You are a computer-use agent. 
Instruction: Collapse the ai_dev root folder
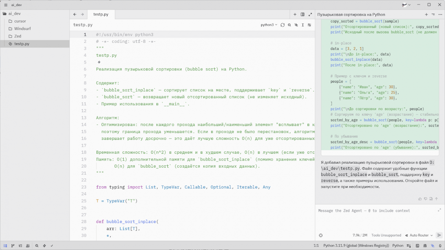14,13
